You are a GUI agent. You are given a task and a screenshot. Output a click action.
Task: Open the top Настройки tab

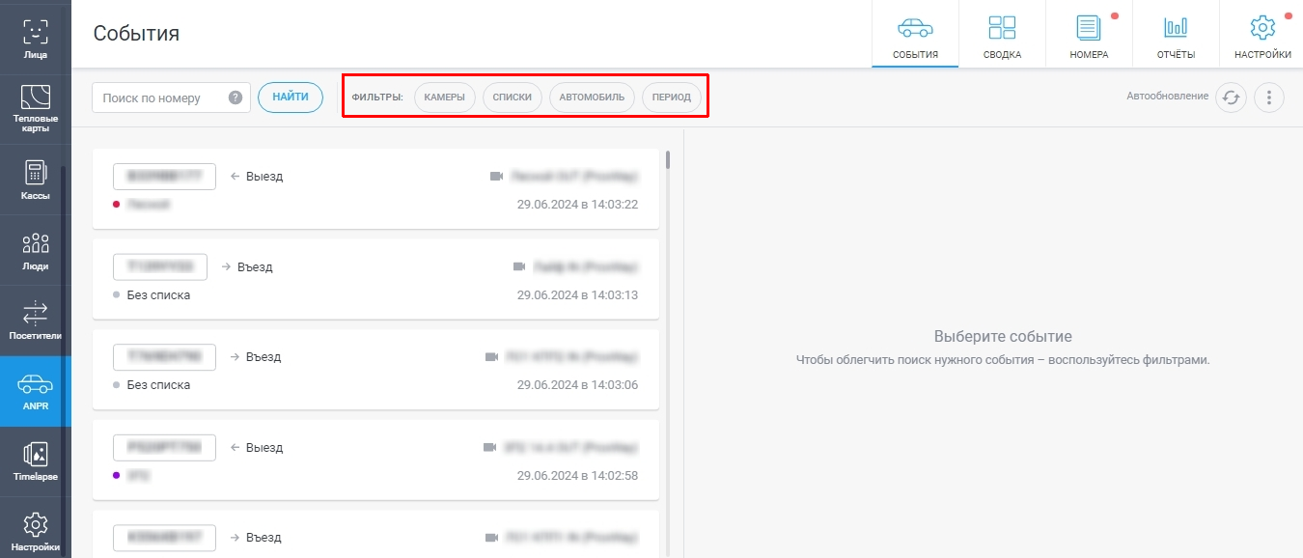[x=1261, y=34]
